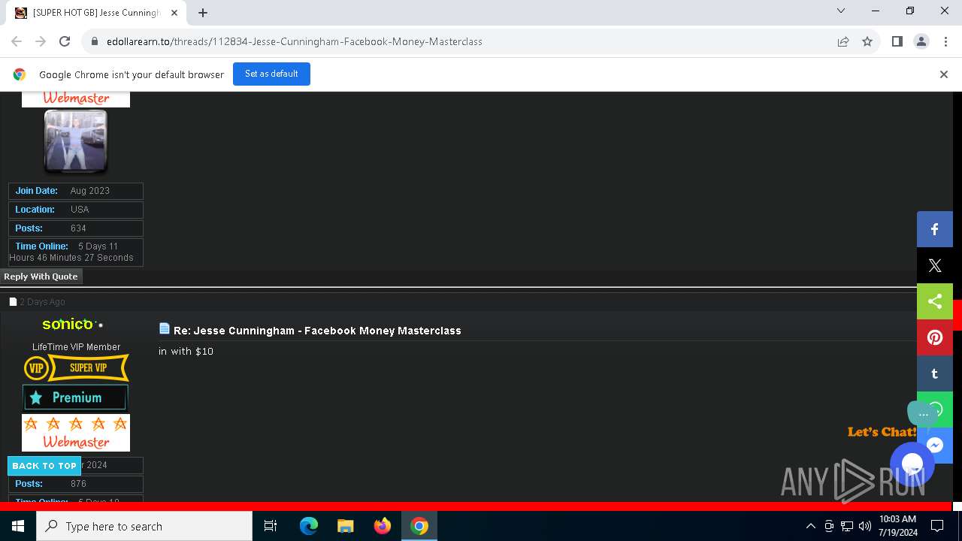The image size is (962, 541).
Task: Open Windows Start menu
Action: (x=18, y=526)
